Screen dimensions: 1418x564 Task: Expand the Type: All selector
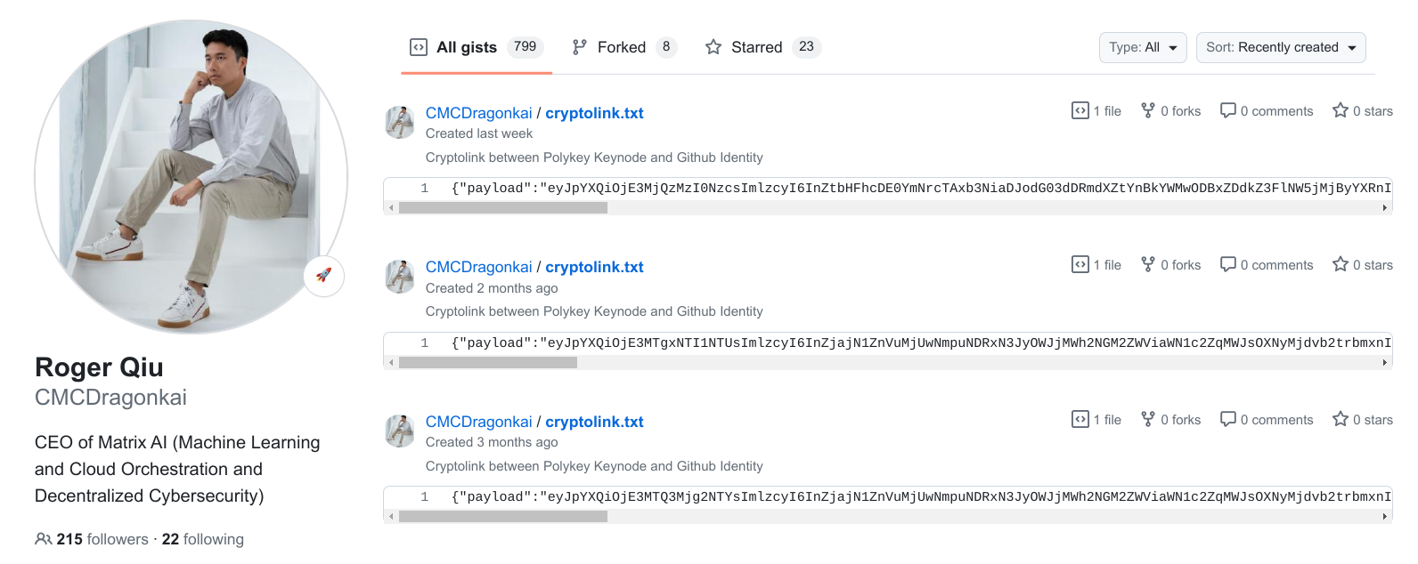coord(1143,47)
